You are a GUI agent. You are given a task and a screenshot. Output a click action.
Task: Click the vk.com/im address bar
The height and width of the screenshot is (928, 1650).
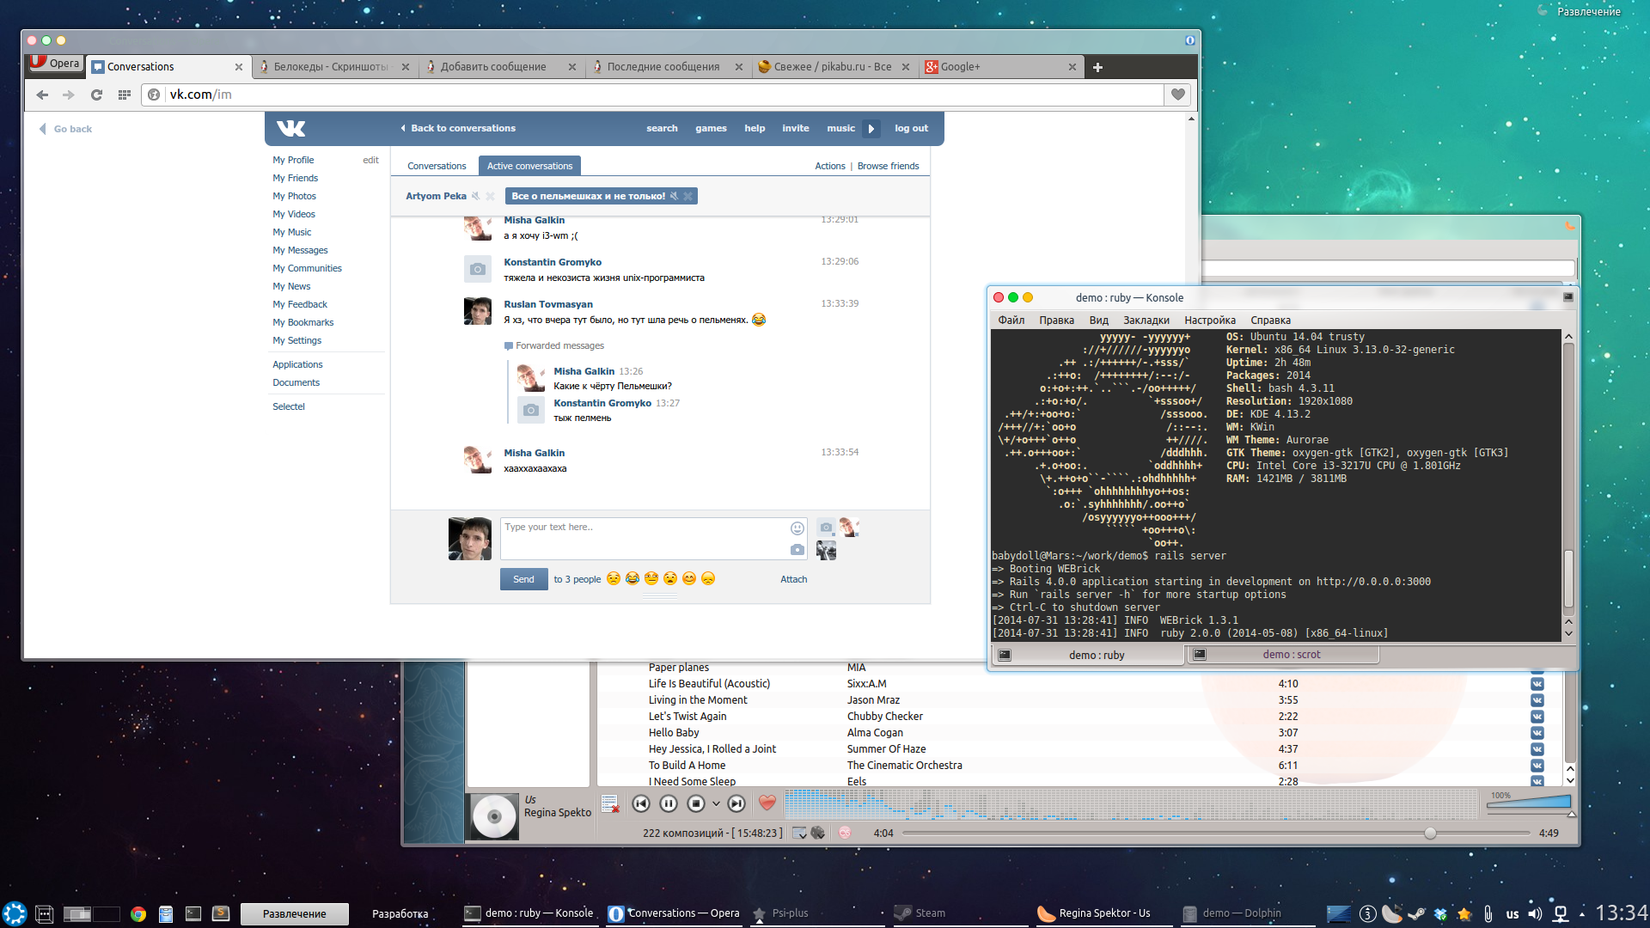pyautogui.click(x=653, y=95)
